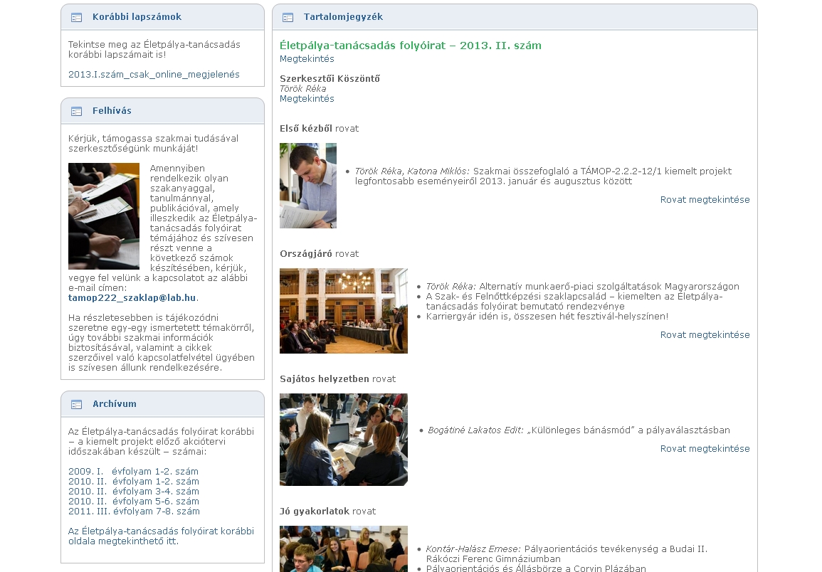822x572 pixels.
Task: Click the Első kézből man reading thumbnail
Action: tap(308, 186)
